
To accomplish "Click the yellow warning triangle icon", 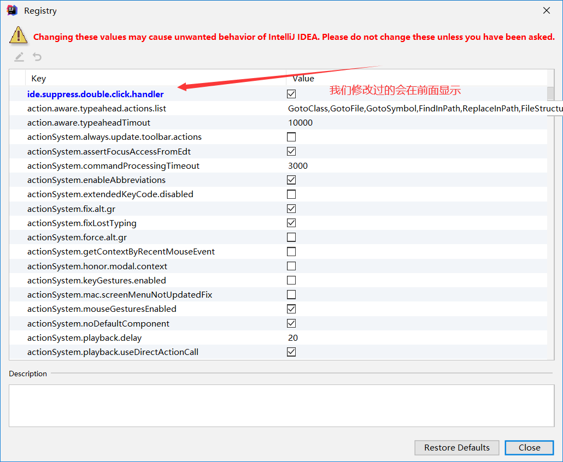I will [x=19, y=35].
